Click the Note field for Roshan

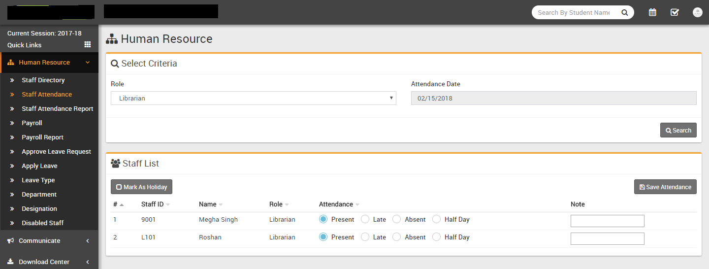click(607, 239)
